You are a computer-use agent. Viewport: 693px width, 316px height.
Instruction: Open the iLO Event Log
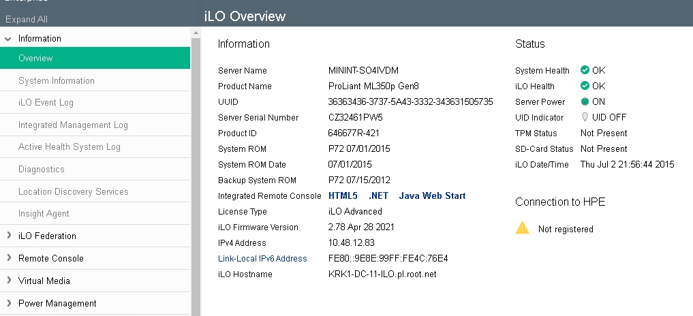(x=95, y=103)
